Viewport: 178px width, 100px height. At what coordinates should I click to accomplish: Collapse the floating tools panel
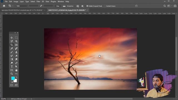point(15,33)
